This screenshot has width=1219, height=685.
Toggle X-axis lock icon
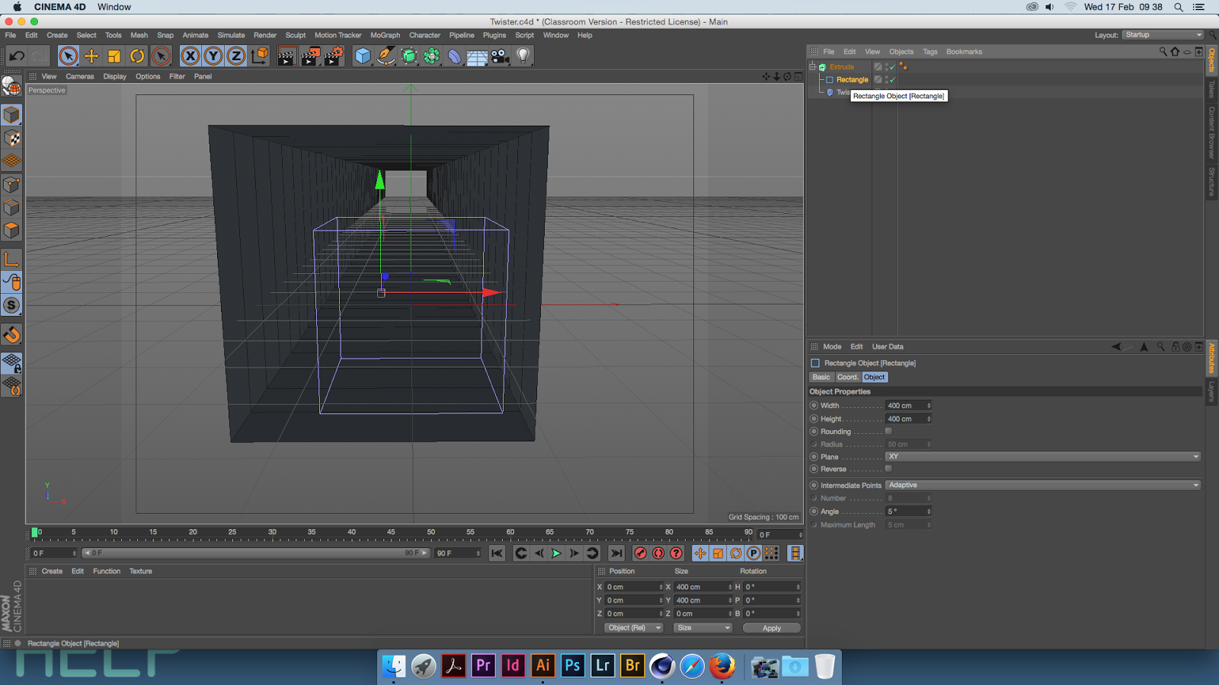click(190, 56)
